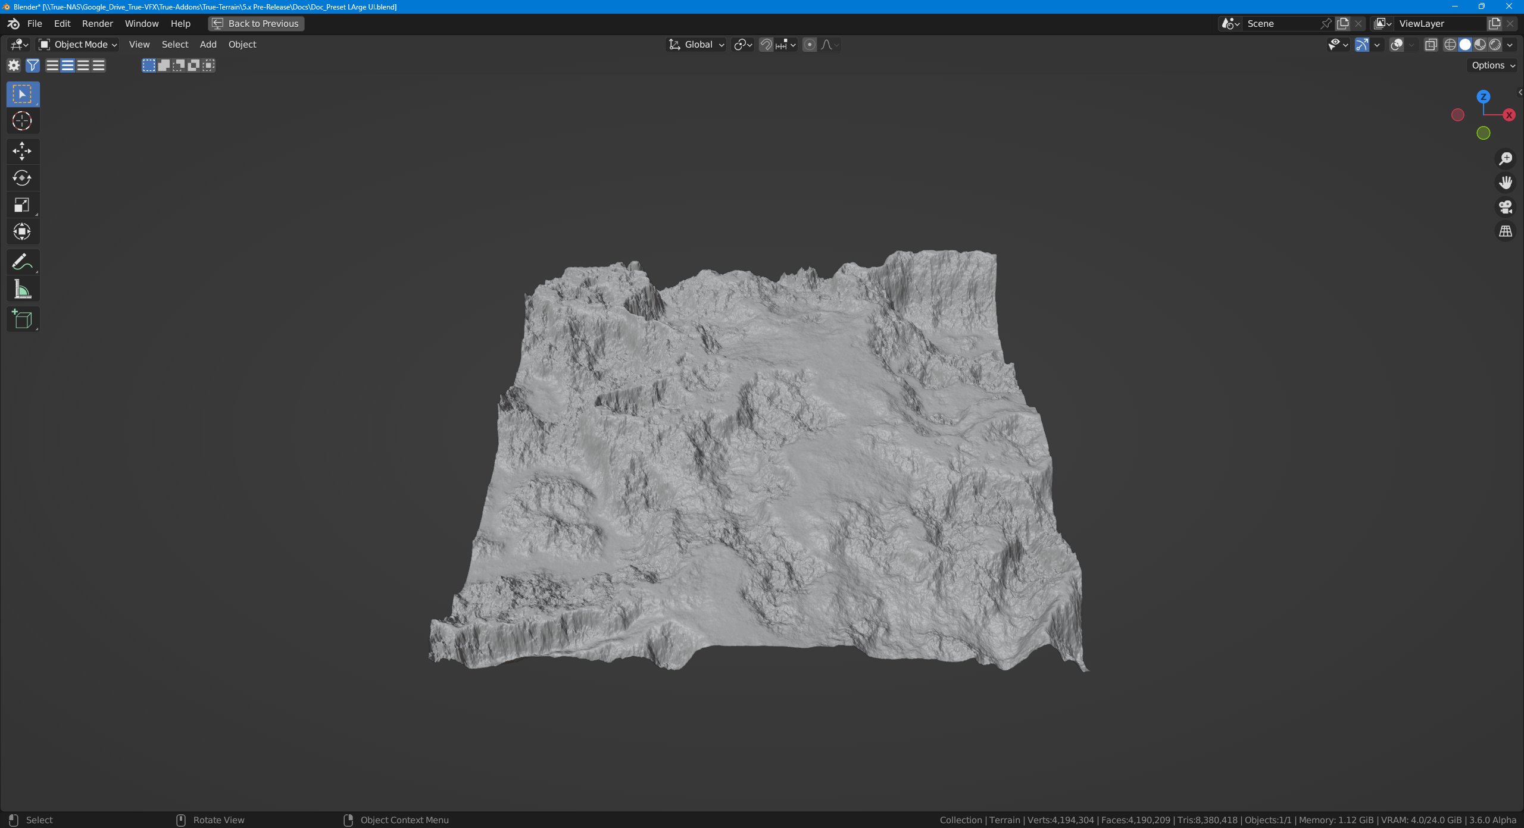Choose the Annotate pencil tool
Viewport: 1524px width, 828px height.
(x=22, y=262)
